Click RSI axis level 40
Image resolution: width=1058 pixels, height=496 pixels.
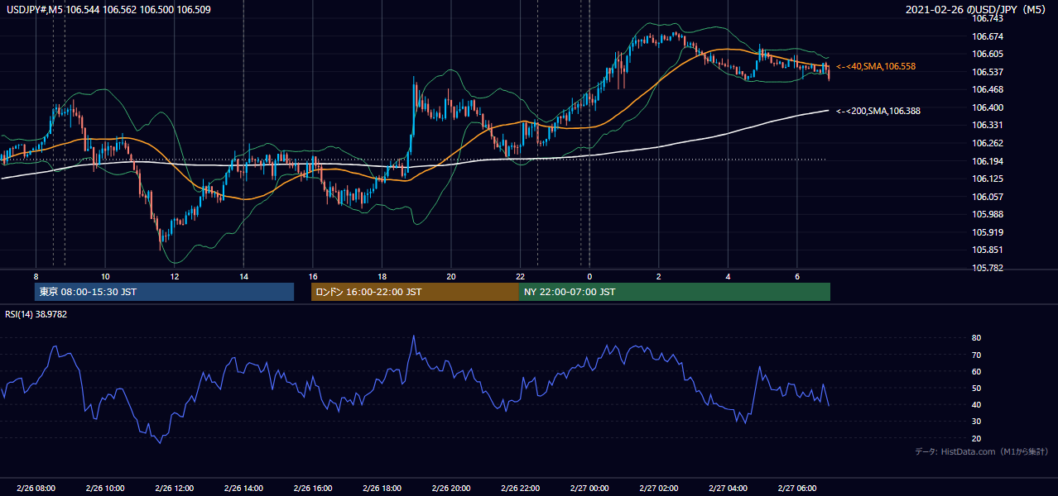pyautogui.click(x=977, y=404)
